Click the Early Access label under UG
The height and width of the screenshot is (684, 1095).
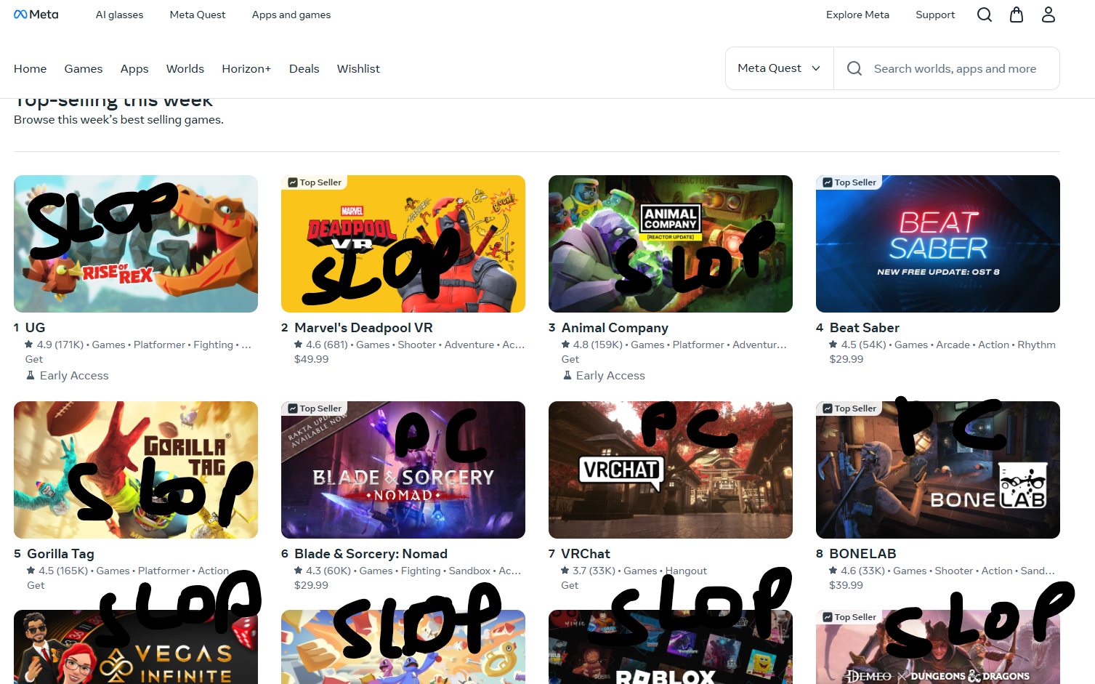click(x=74, y=376)
